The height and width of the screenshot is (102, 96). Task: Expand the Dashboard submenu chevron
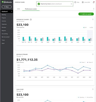(x=12, y=12)
